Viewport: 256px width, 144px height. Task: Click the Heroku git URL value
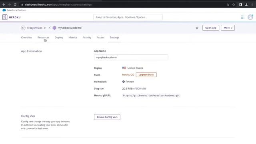(x=151, y=96)
